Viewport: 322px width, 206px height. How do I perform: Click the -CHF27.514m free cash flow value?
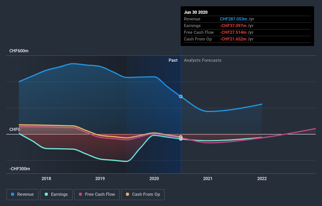coord(233,32)
